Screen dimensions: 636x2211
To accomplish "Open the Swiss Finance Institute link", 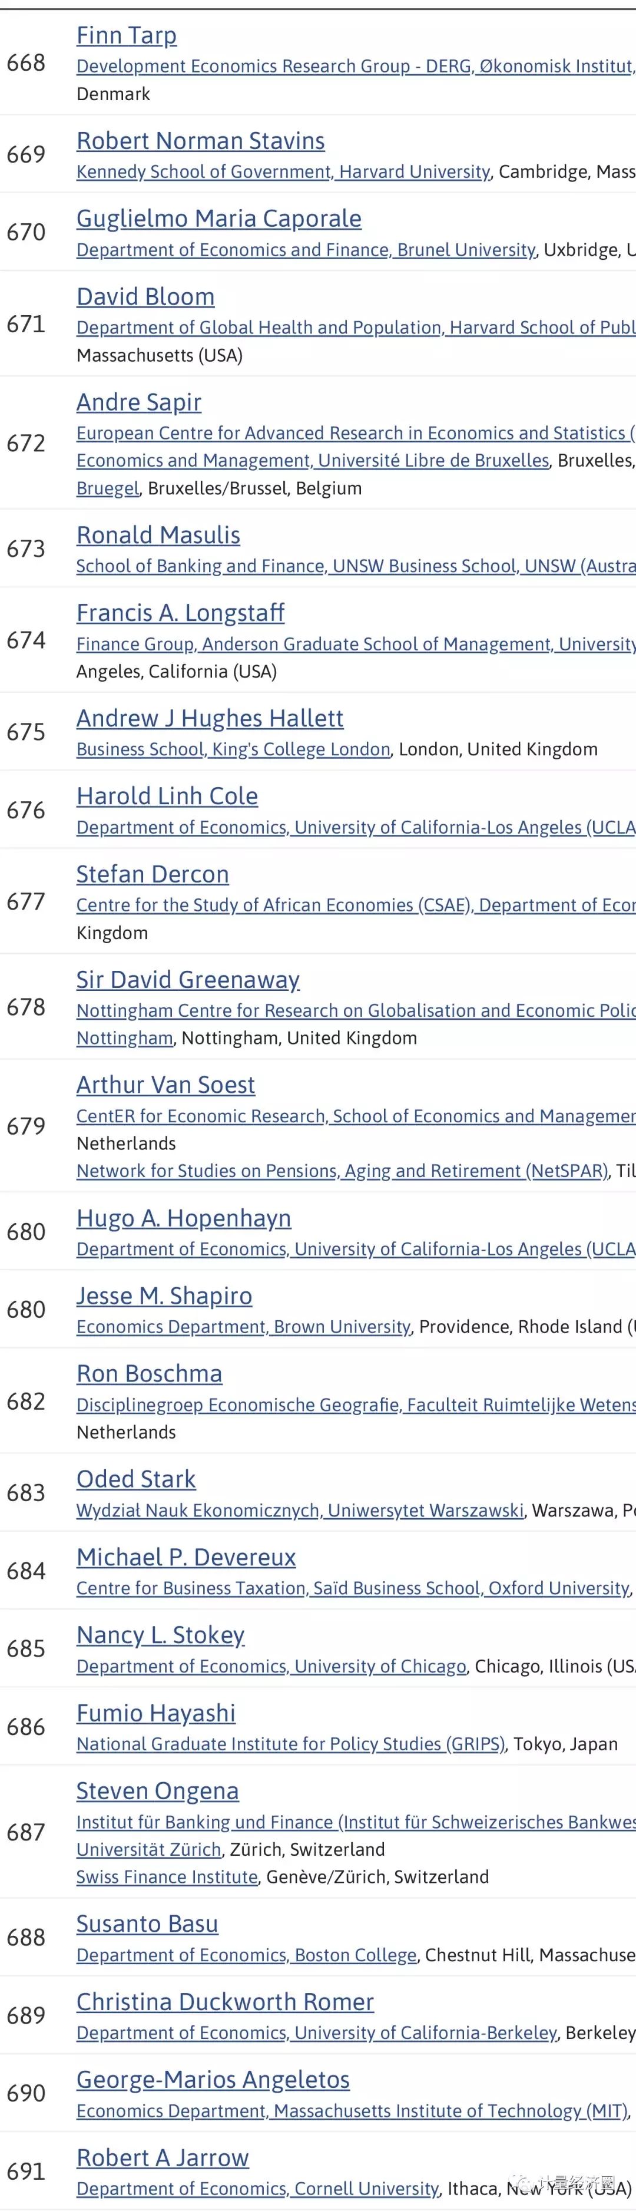I will coord(167,1877).
